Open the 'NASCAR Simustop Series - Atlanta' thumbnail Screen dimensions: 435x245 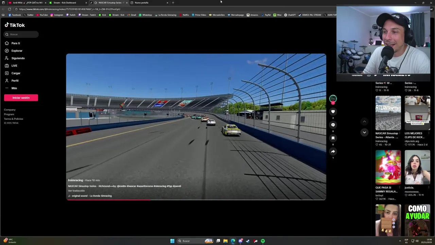(x=388, y=113)
